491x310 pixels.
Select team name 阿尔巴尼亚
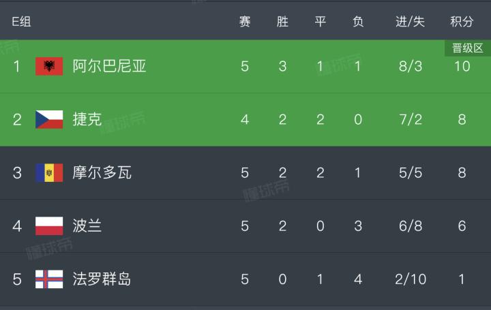[x=109, y=67]
